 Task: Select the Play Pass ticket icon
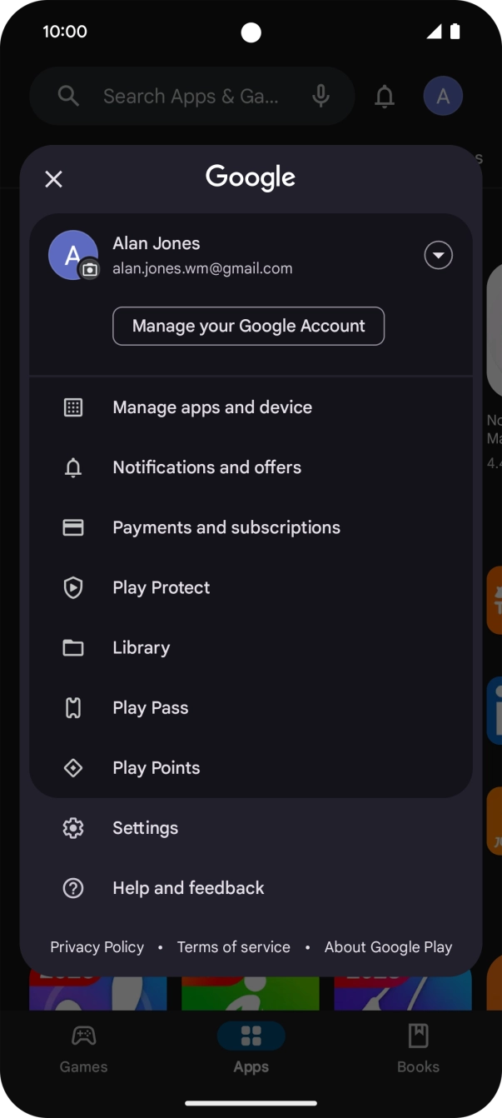click(73, 708)
